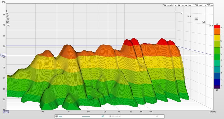Click the 95 SPL axis label
This screenshot has width=224, height=119.
[4, 15]
